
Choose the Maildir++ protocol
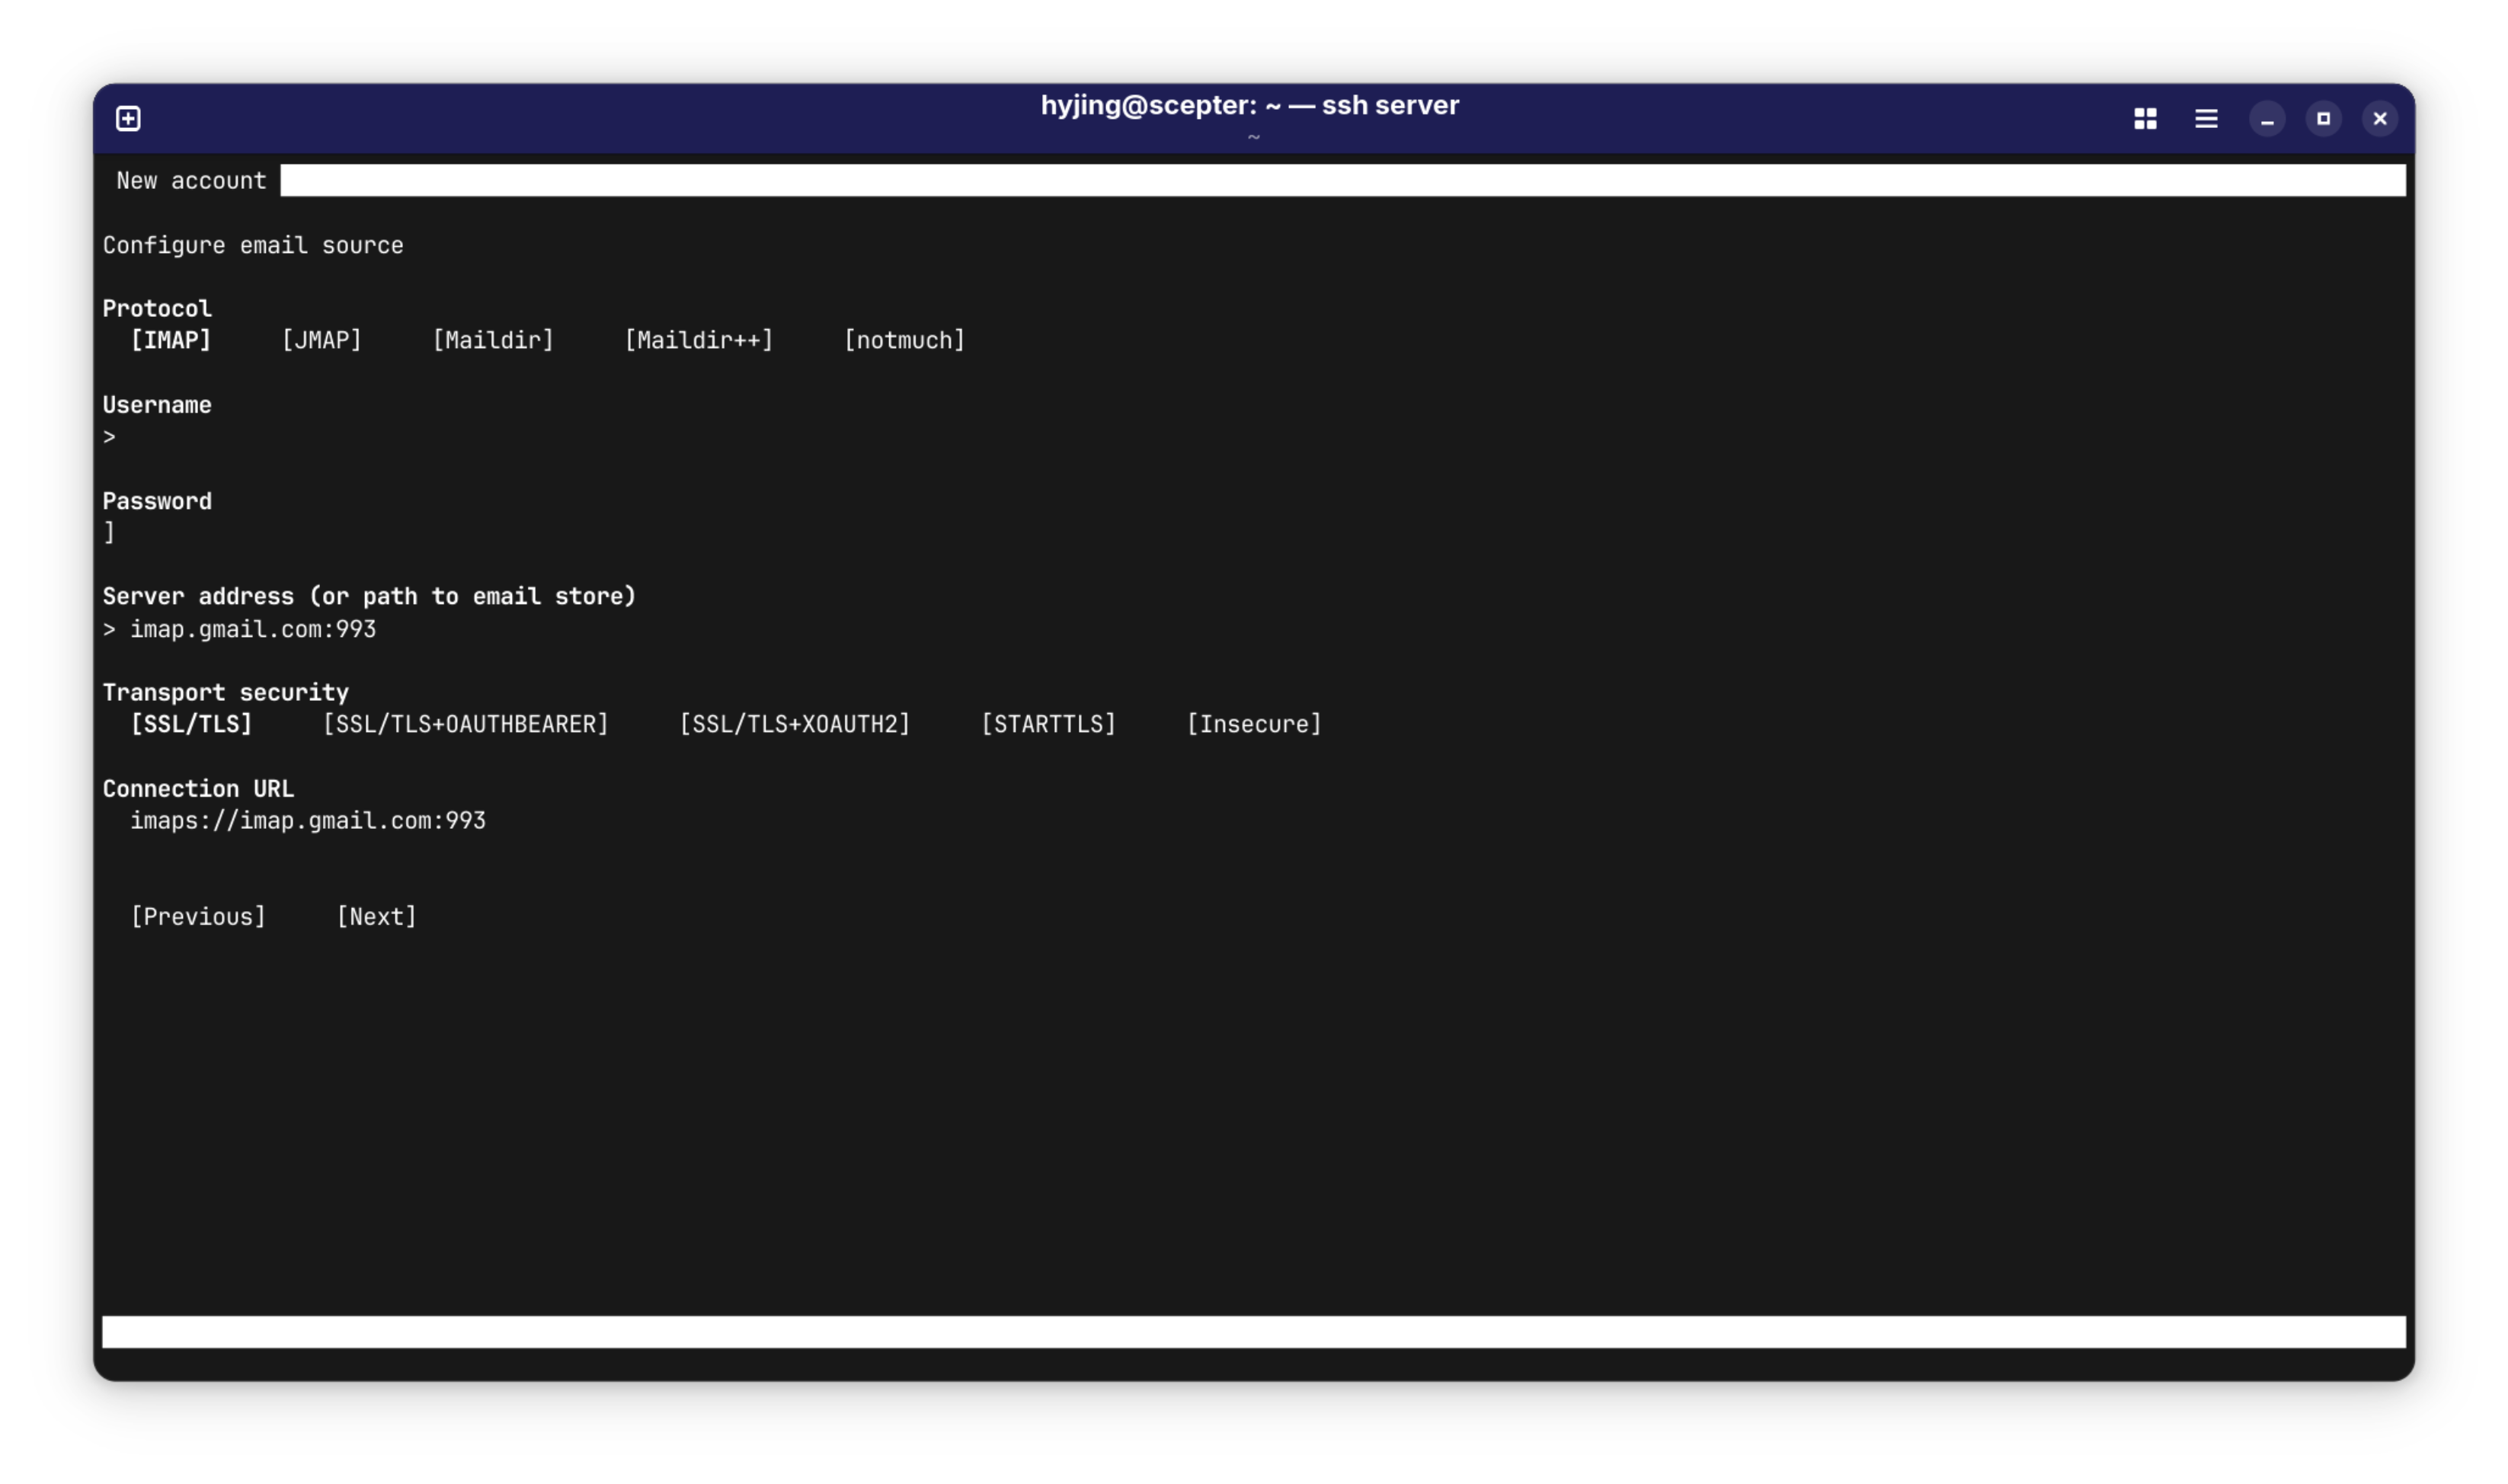tap(698, 340)
